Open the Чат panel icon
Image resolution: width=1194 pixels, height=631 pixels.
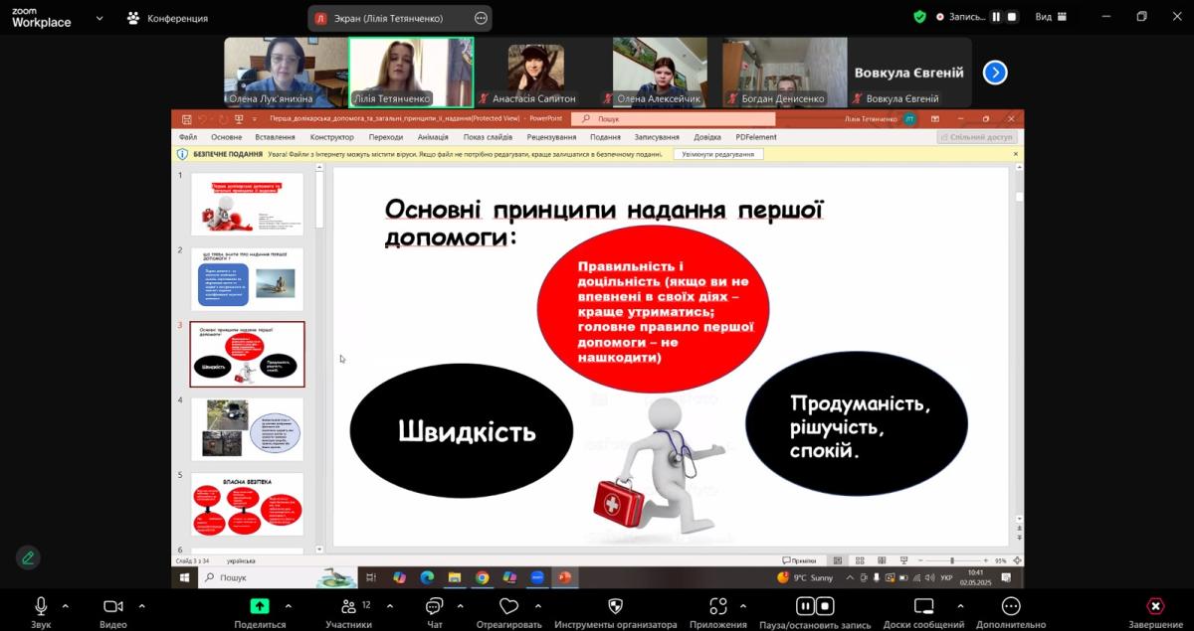434,607
